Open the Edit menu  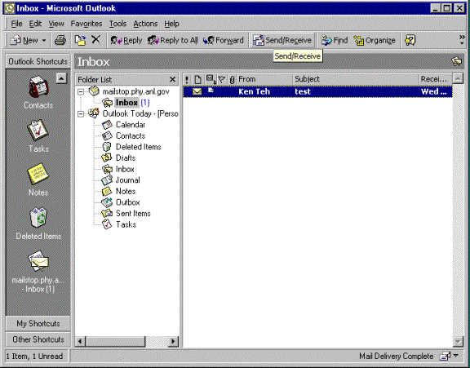pos(35,24)
